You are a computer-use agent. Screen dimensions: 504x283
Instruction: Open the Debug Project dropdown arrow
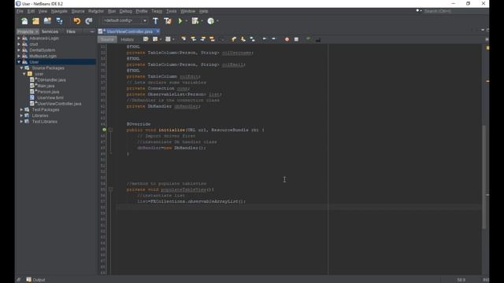point(202,21)
